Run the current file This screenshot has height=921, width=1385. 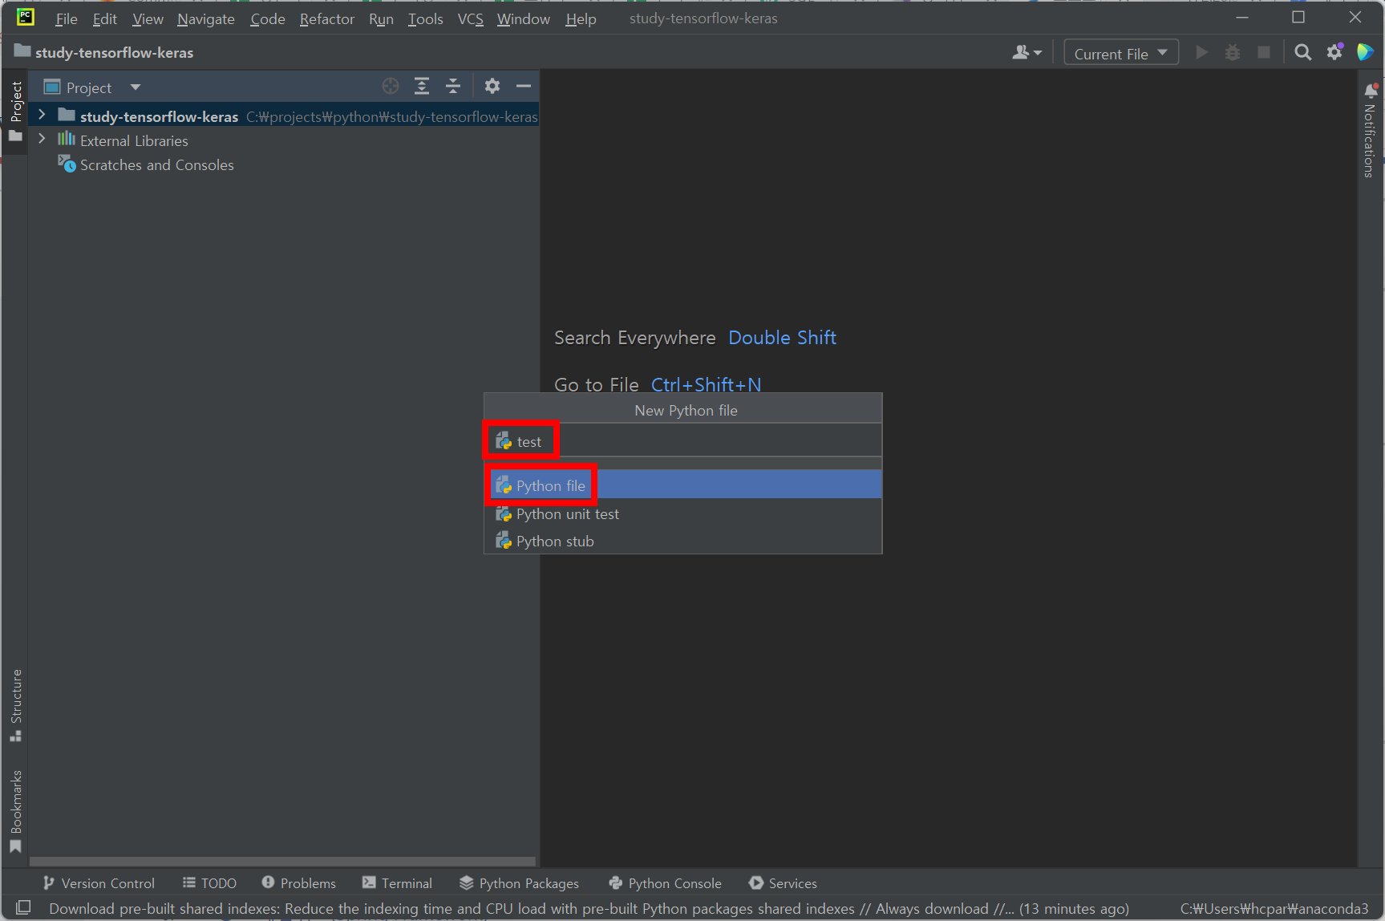coord(1201,53)
